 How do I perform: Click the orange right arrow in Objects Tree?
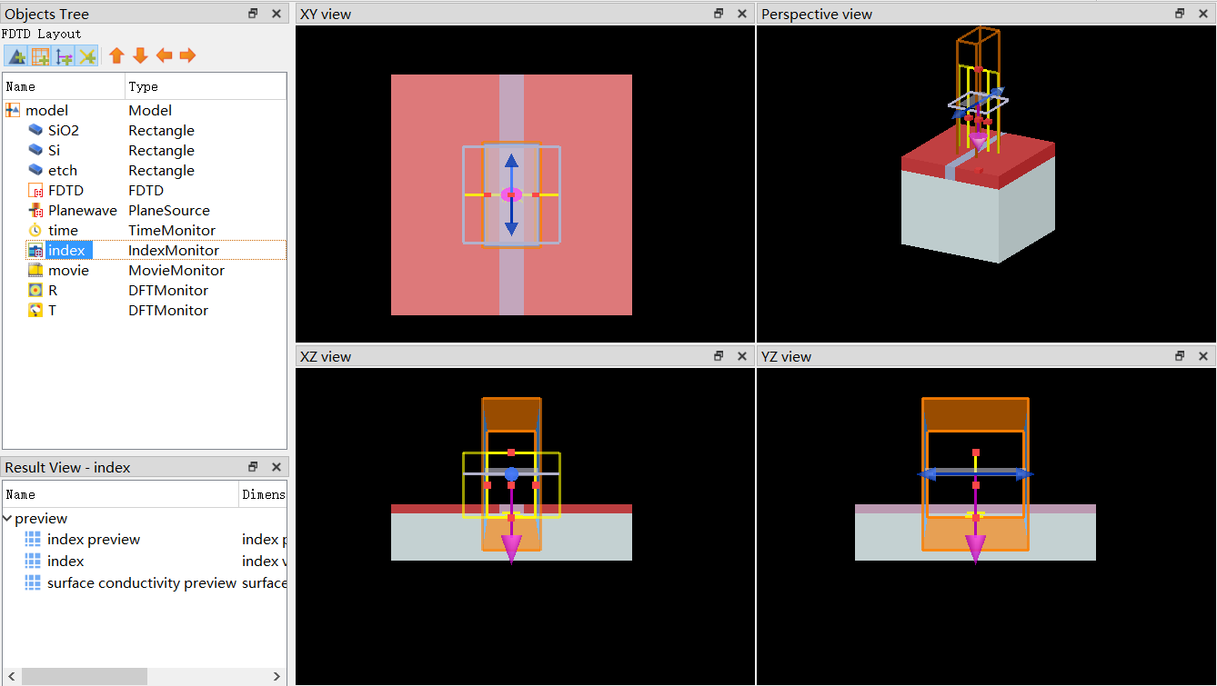187,55
